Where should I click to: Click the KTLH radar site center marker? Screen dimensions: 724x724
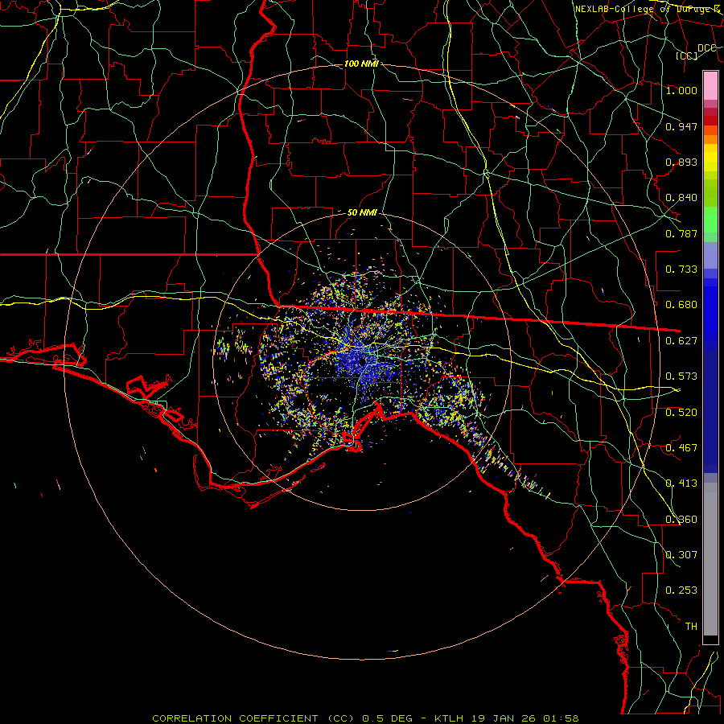pos(363,361)
